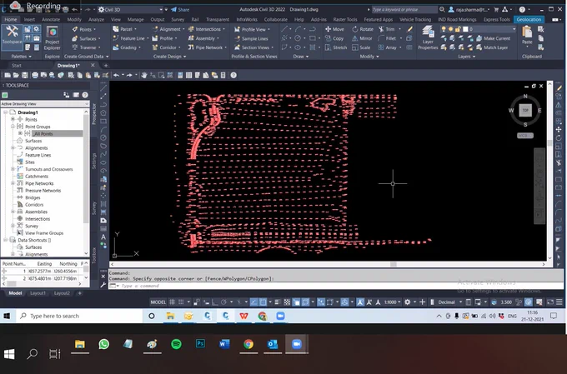Toggle transparency display on status bar
This screenshot has height=374, width=567.
coord(287,302)
